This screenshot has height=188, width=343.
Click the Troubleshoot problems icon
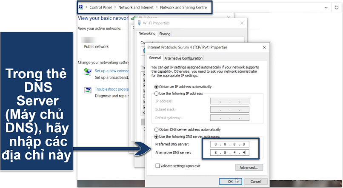coord(88,90)
